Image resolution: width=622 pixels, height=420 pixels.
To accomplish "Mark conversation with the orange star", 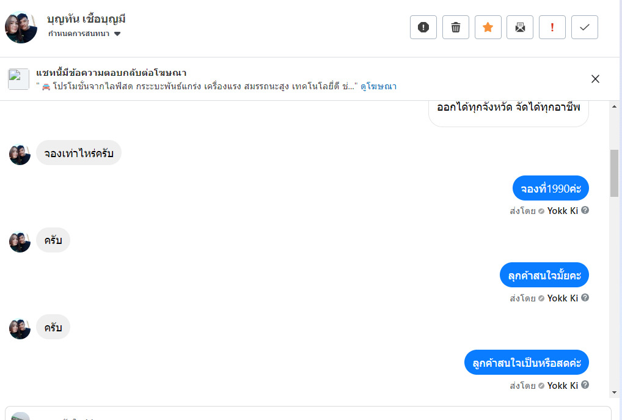I will 488,28.
